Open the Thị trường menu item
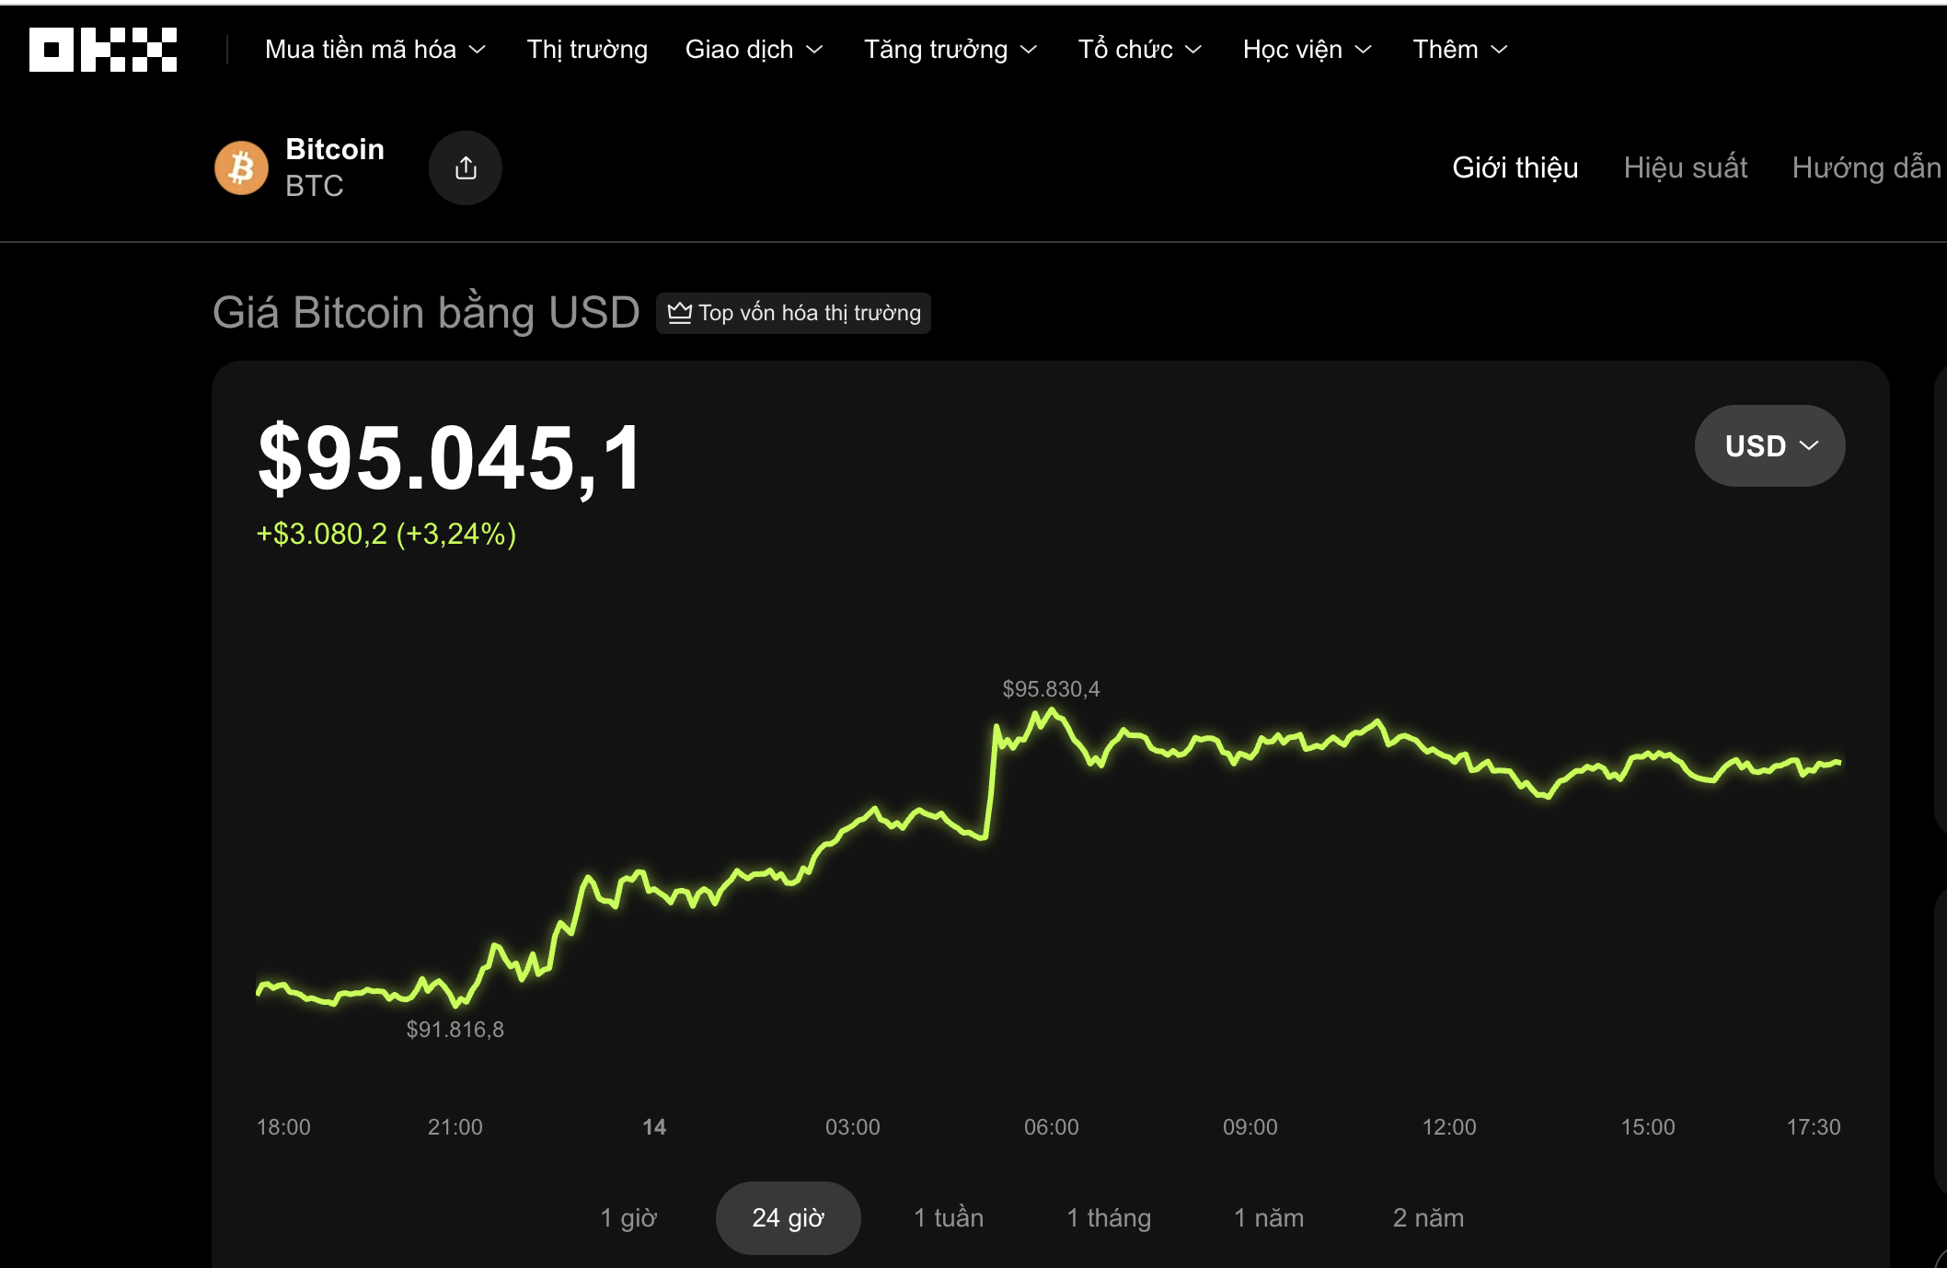Screen dimensions: 1947x1268 tap(586, 50)
